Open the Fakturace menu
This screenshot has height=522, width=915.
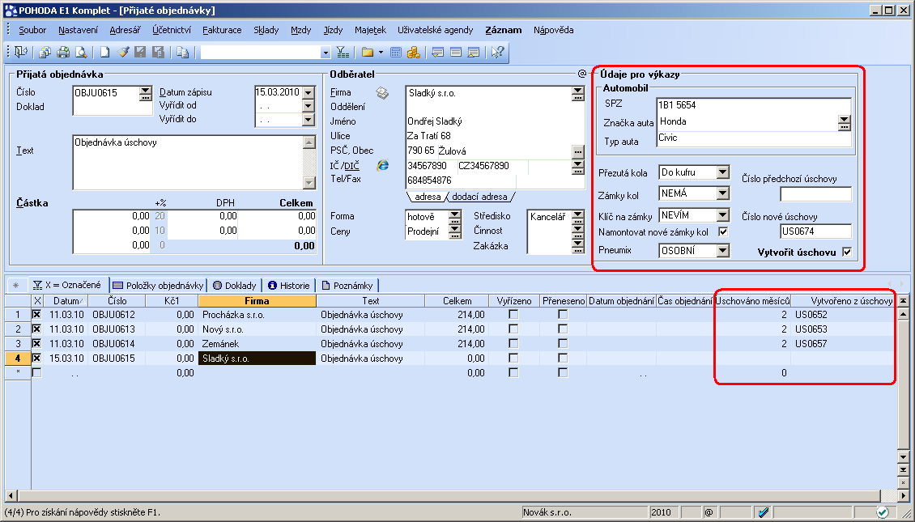coord(222,30)
